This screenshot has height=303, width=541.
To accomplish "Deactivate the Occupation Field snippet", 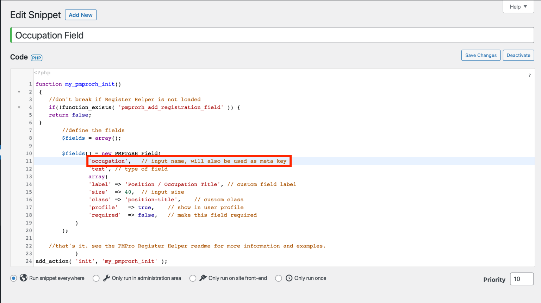I will click(x=518, y=55).
